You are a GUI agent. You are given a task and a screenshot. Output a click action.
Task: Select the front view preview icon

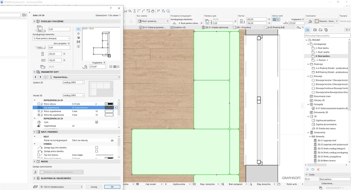pos(78,33)
